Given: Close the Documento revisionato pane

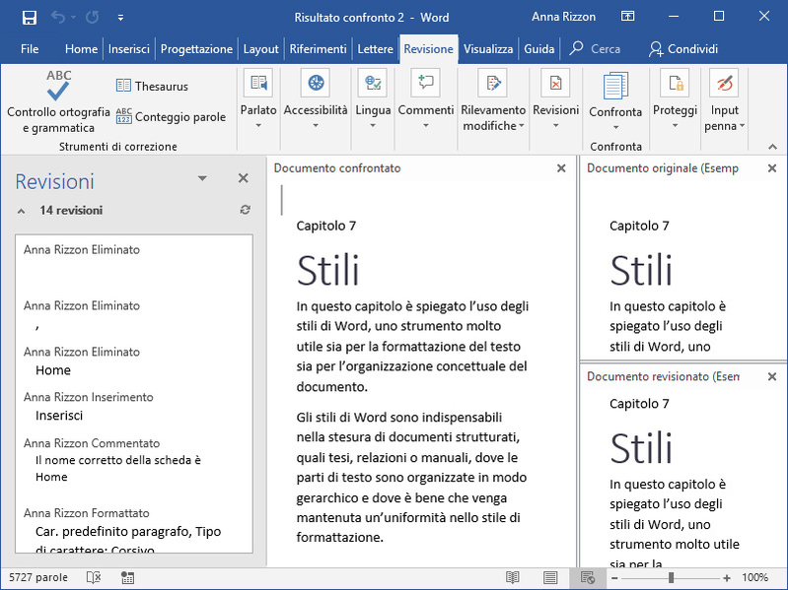Looking at the screenshot, I should pos(772,376).
